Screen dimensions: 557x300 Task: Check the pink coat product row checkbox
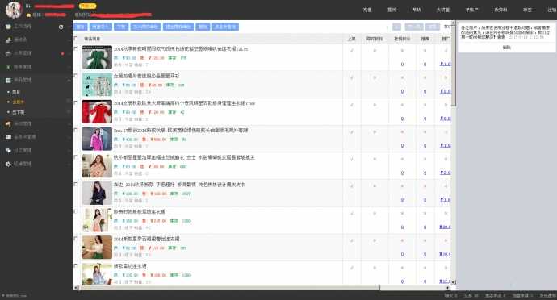click(x=76, y=130)
